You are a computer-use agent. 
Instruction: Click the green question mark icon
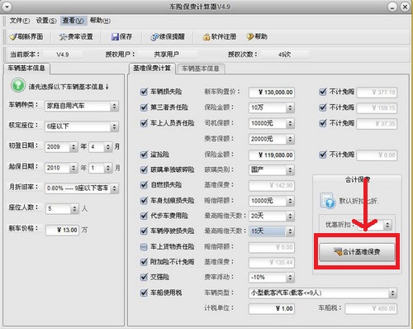click(18, 85)
